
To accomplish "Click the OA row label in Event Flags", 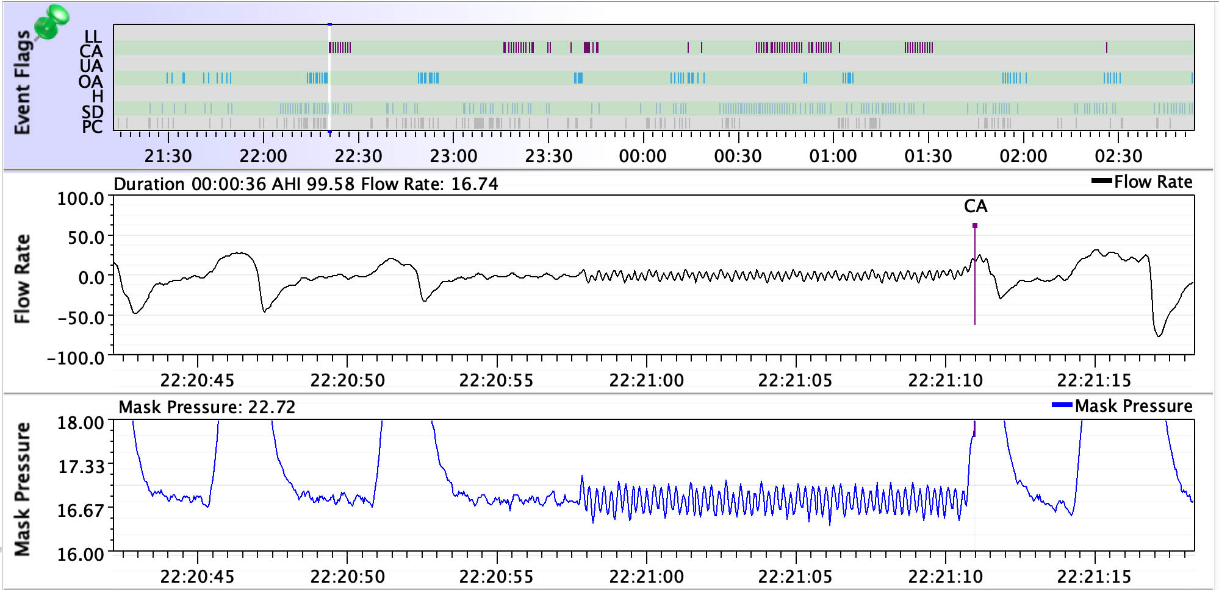I will point(91,81).
